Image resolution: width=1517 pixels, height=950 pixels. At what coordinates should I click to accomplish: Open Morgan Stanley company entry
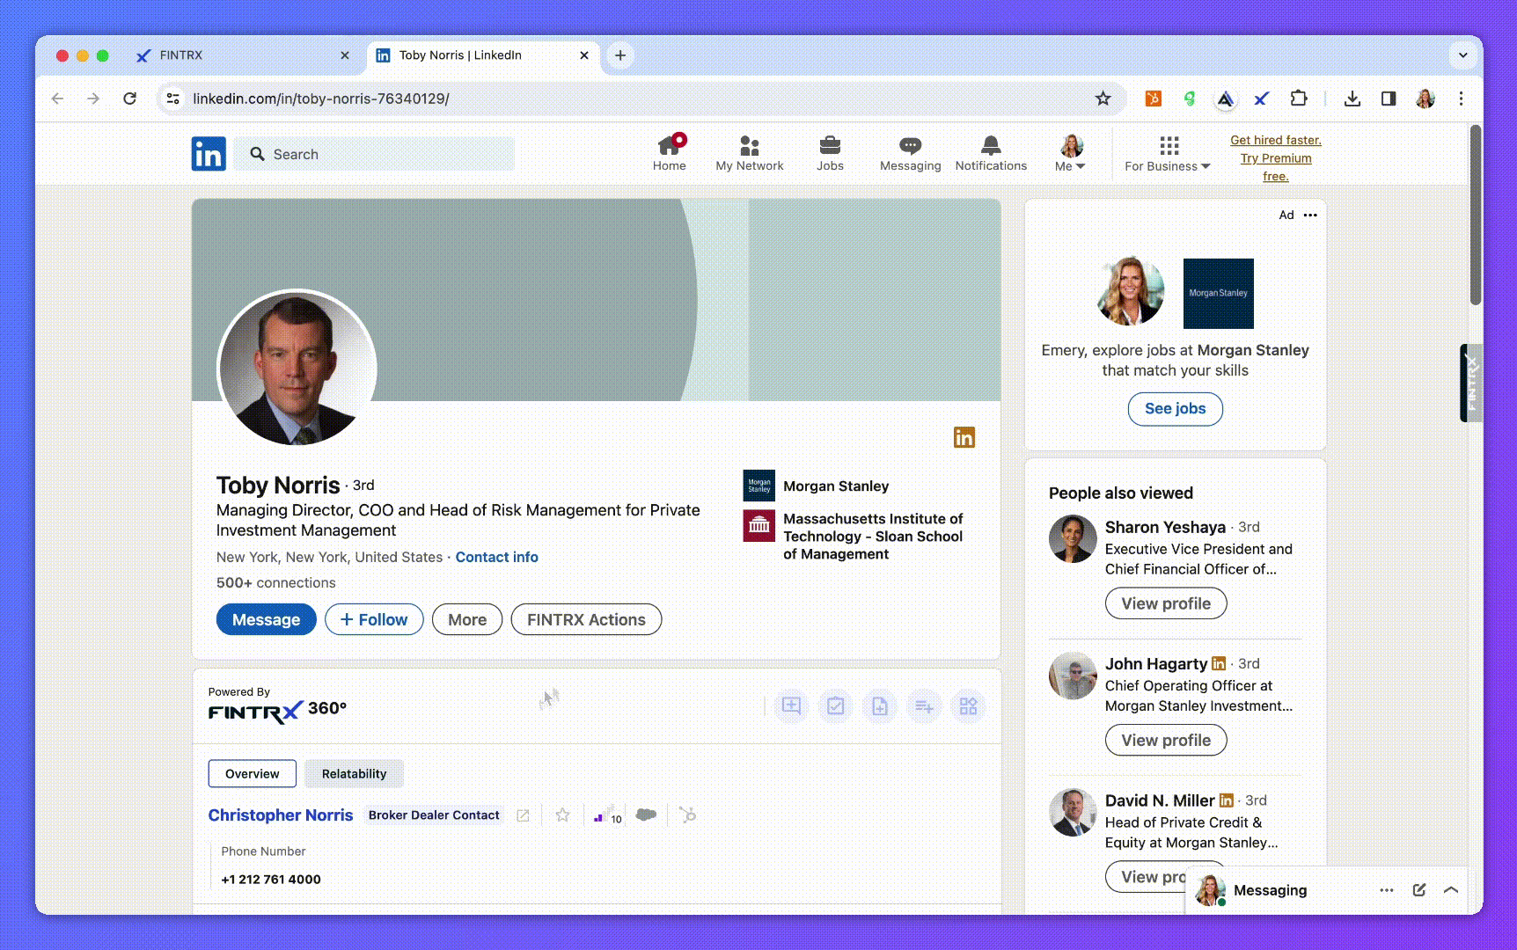816,486
